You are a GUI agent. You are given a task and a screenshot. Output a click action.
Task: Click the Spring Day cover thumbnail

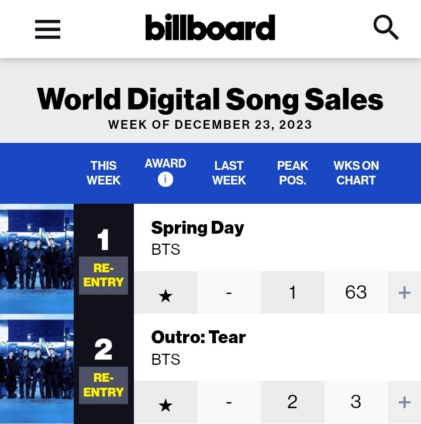coord(37,259)
